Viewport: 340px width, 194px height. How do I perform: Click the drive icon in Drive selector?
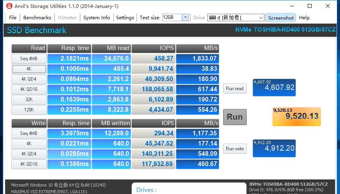tap(212, 18)
